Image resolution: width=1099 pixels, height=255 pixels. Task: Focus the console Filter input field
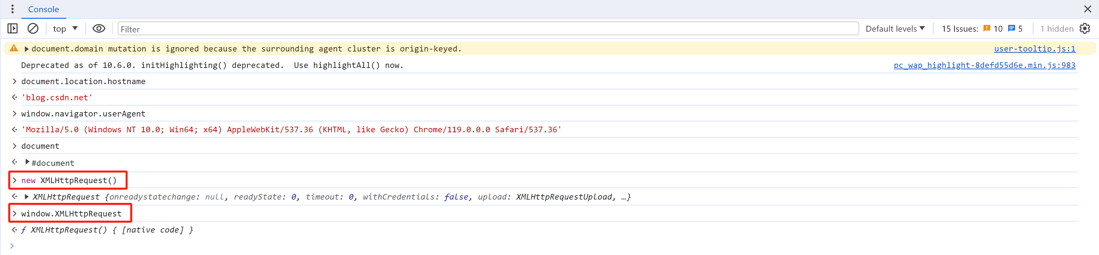(x=488, y=29)
